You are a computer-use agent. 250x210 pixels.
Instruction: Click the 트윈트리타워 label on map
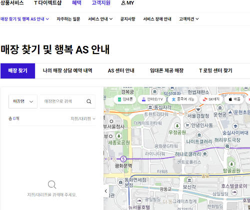(156, 114)
